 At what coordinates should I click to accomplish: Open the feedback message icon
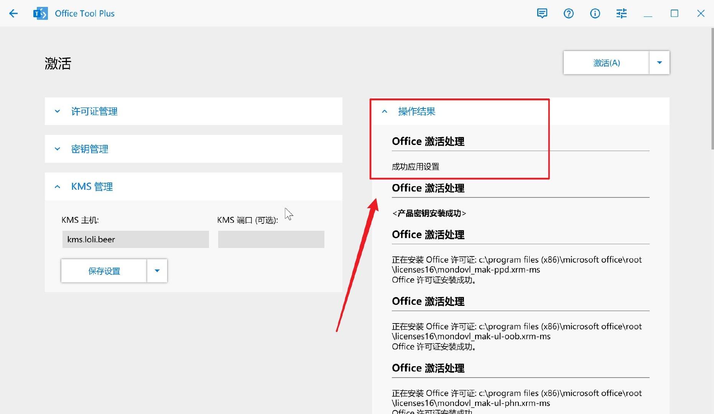click(x=542, y=13)
